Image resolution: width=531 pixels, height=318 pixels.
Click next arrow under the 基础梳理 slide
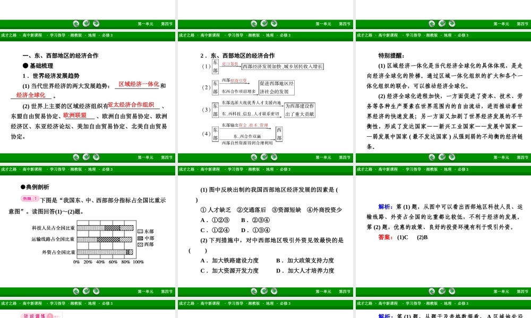click(x=96, y=157)
